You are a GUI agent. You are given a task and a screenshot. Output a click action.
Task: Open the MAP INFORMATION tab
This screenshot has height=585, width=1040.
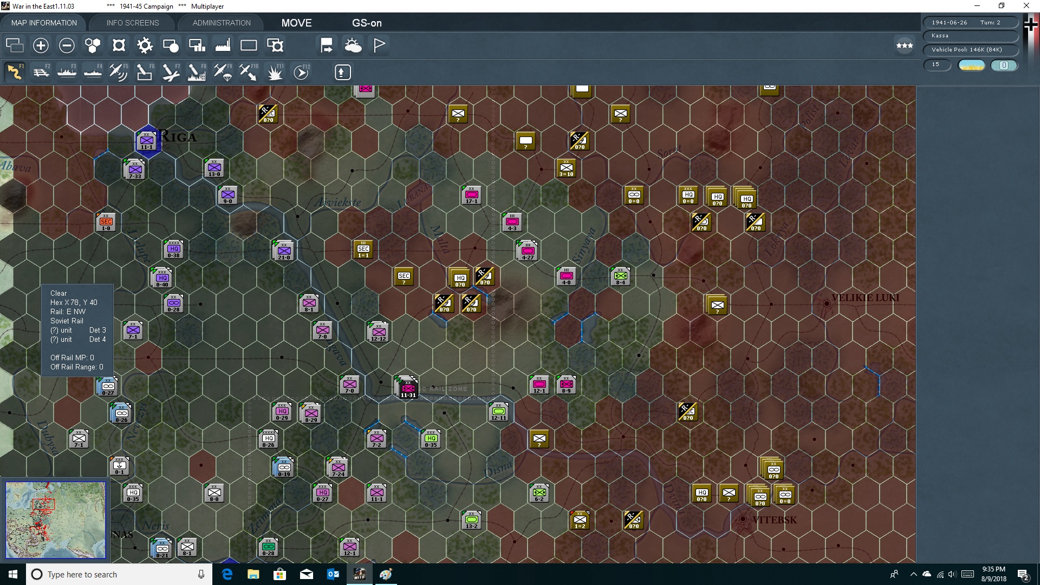pyautogui.click(x=44, y=23)
